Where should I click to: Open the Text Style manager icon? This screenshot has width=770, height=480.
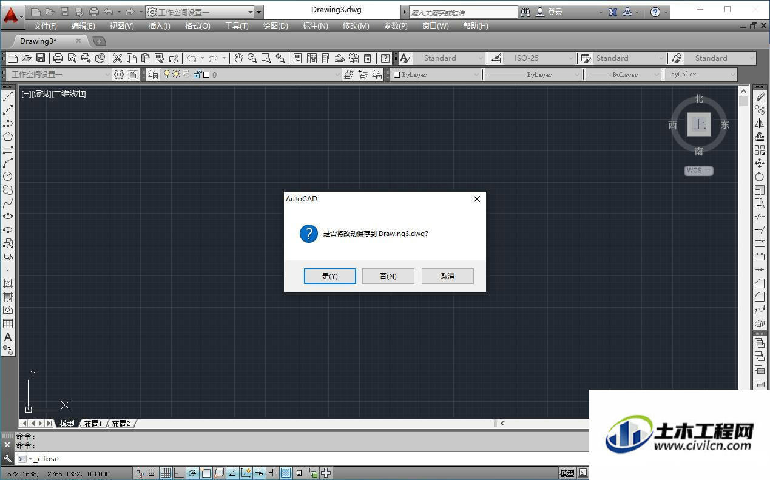pos(405,58)
